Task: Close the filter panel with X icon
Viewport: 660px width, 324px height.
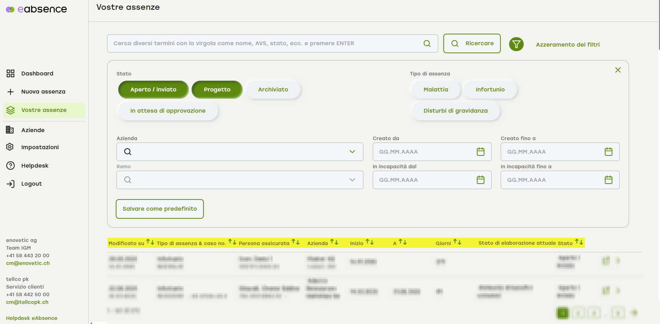Action: point(618,70)
